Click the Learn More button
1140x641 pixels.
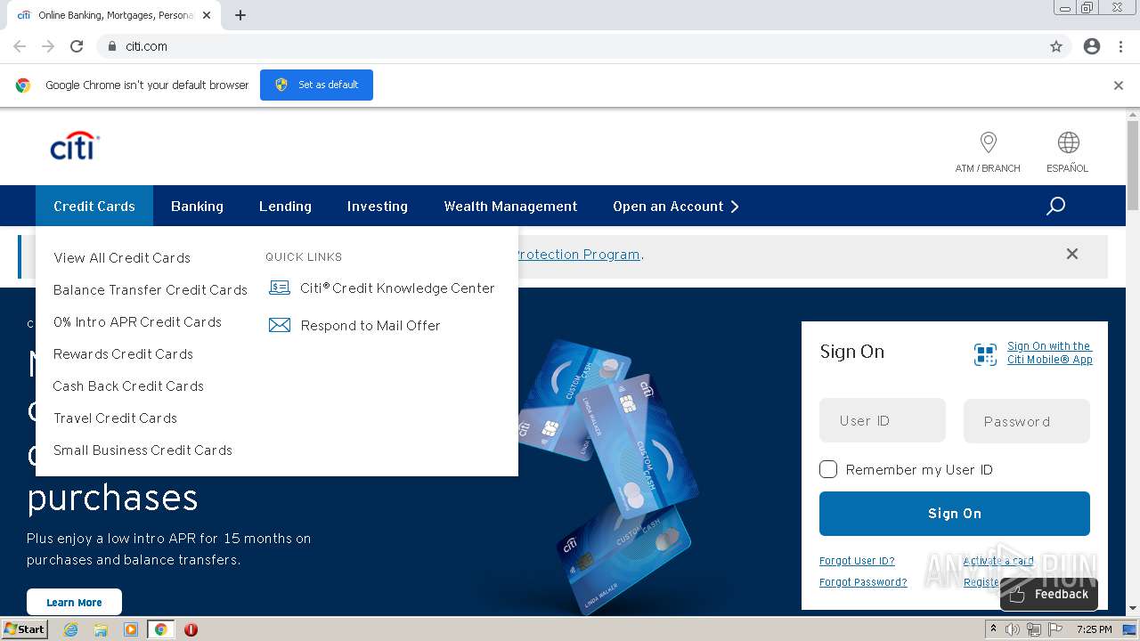pos(74,602)
